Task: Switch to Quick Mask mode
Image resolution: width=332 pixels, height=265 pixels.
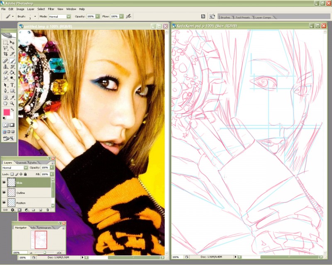Action: click(x=12, y=125)
